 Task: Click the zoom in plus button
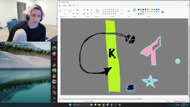[x=188, y=101]
